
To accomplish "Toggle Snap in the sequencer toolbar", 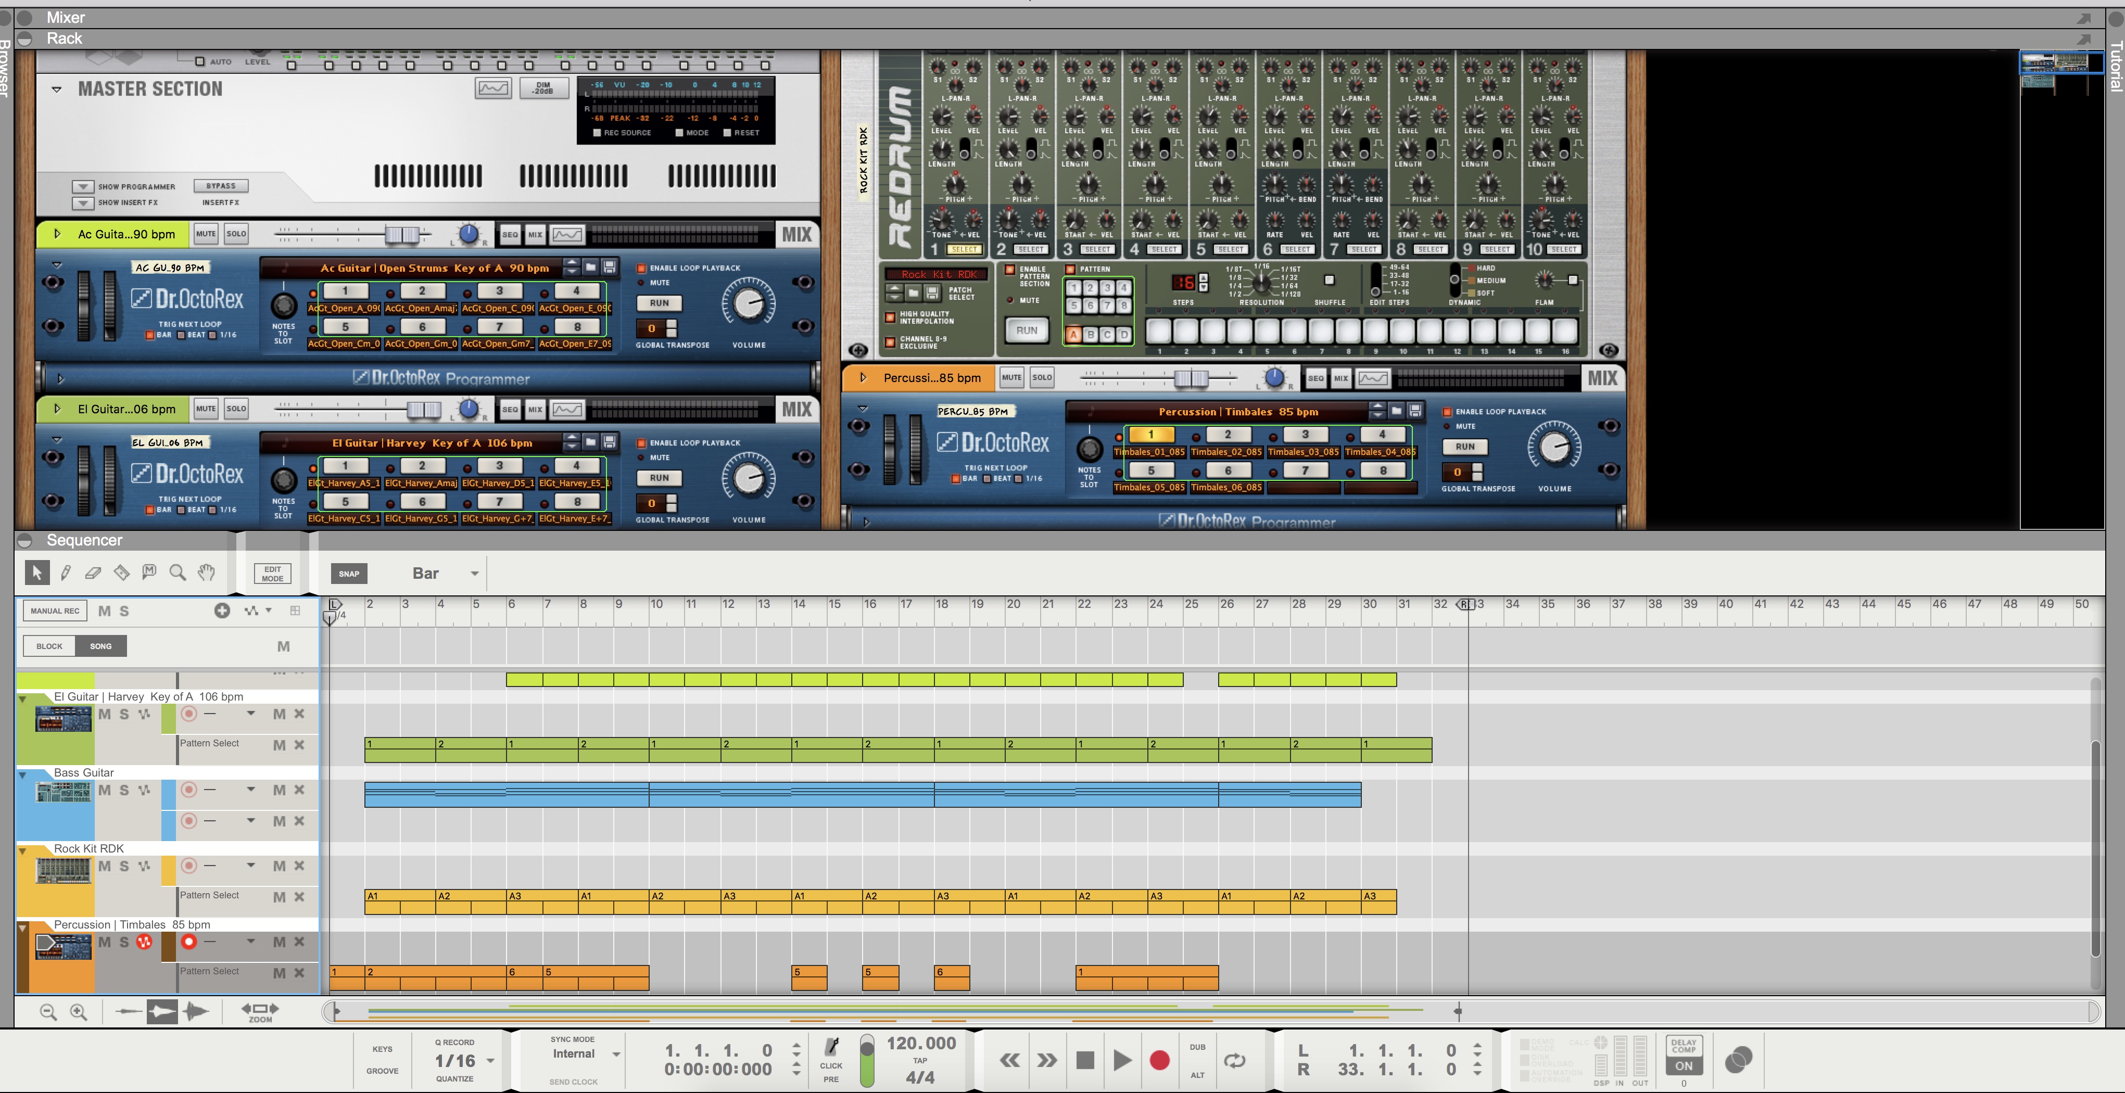I will coord(349,574).
